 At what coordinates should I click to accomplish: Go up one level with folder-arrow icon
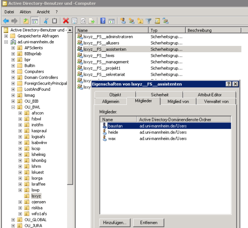coord(26,21)
